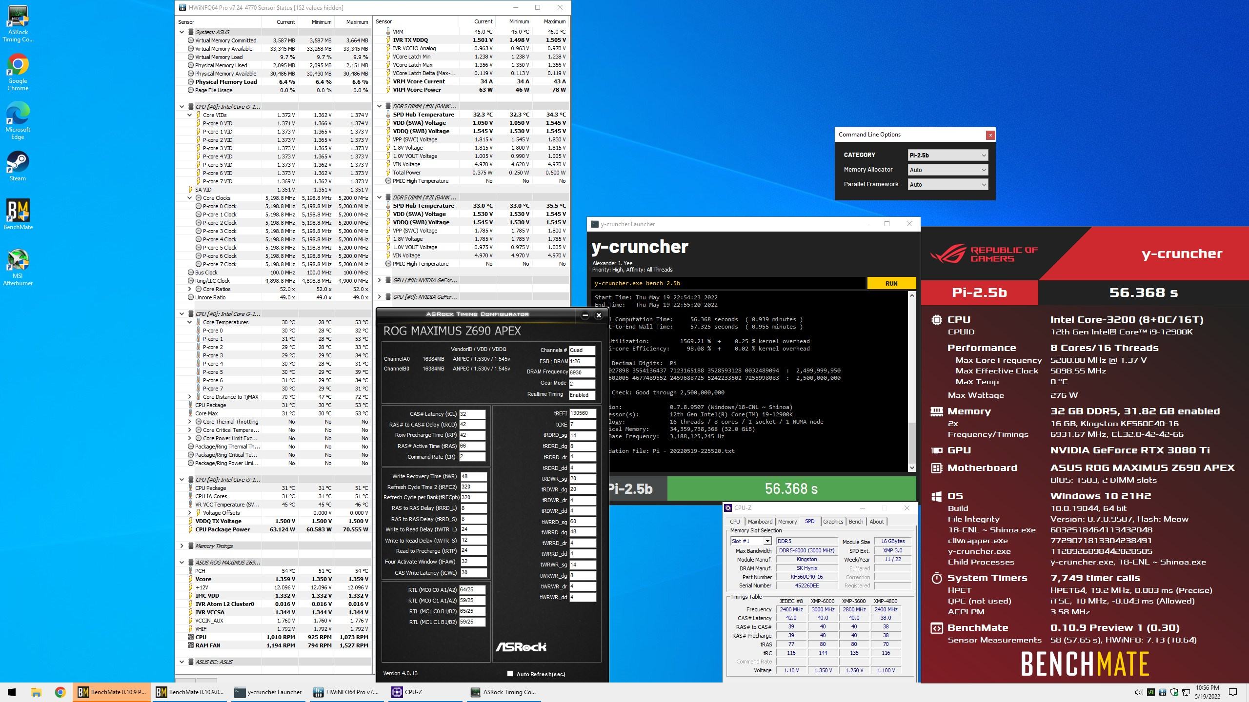
Task: Open Steam desktop shortcut
Action: click(x=18, y=166)
